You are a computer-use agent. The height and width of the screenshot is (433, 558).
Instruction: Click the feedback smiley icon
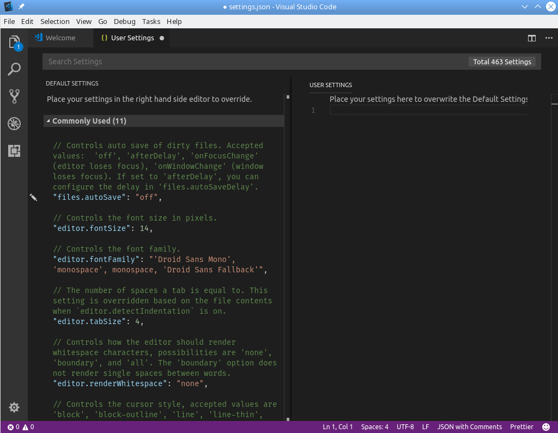click(546, 427)
